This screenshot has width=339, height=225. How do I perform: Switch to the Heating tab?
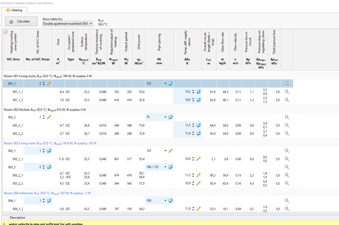(x=14, y=10)
